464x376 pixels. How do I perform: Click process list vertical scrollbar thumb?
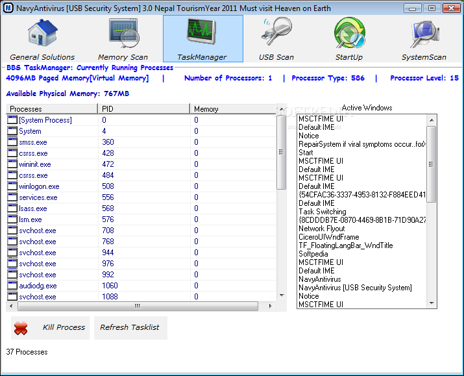pos(282,152)
